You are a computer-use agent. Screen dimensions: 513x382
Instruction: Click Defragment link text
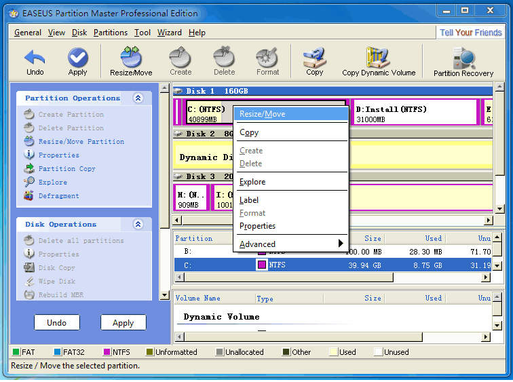click(x=58, y=195)
